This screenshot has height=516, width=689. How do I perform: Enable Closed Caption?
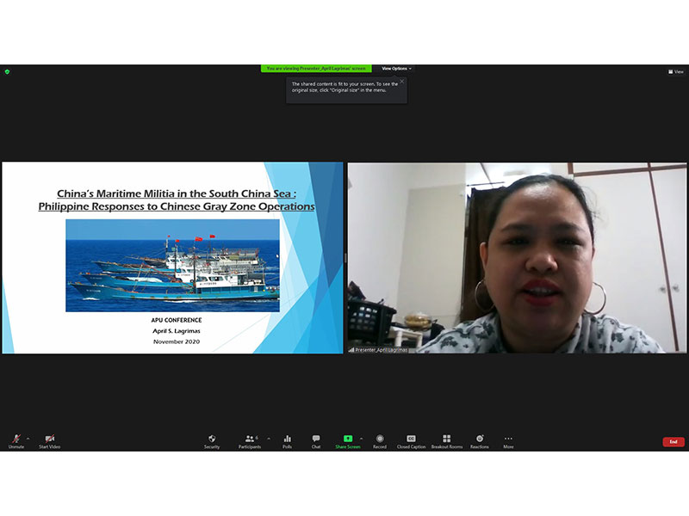[x=411, y=440]
